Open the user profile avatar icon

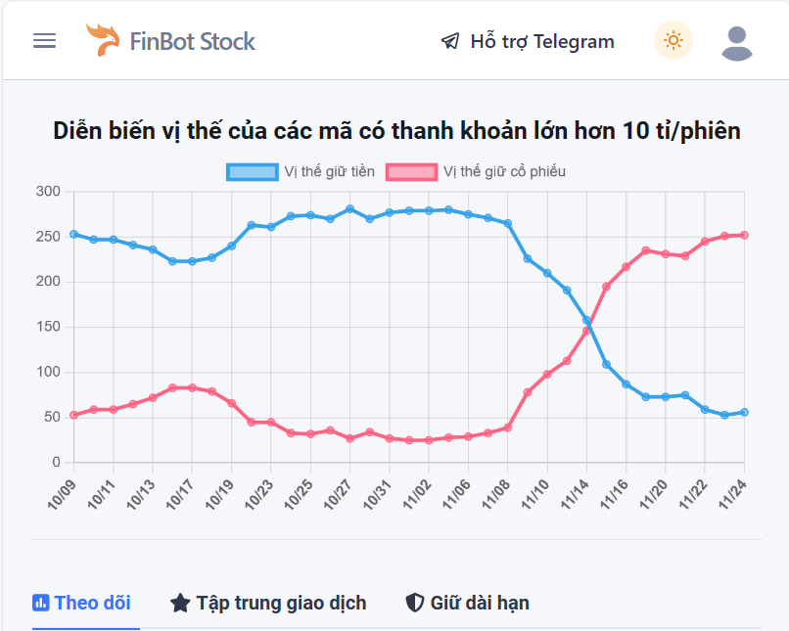tap(735, 40)
